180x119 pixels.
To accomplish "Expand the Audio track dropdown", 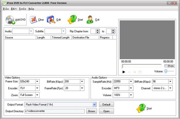I will click(x=31, y=31).
